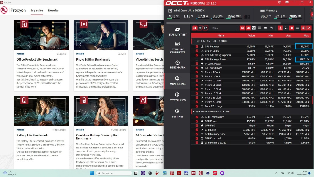Click OCCT horizontal scrollbar under CPU summary
The image size is (314, 177).
[x=223, y=23]
